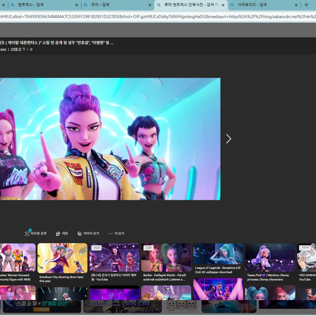Screen dimensions: 316x316
Task: Go to the next image with the arrow
Action: 228,139
